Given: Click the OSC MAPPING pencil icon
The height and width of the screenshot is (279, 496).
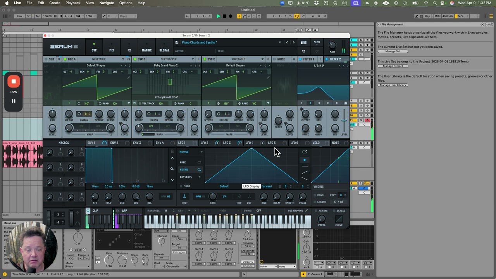Looking at the screenshot, I should [x=306, y=211].
